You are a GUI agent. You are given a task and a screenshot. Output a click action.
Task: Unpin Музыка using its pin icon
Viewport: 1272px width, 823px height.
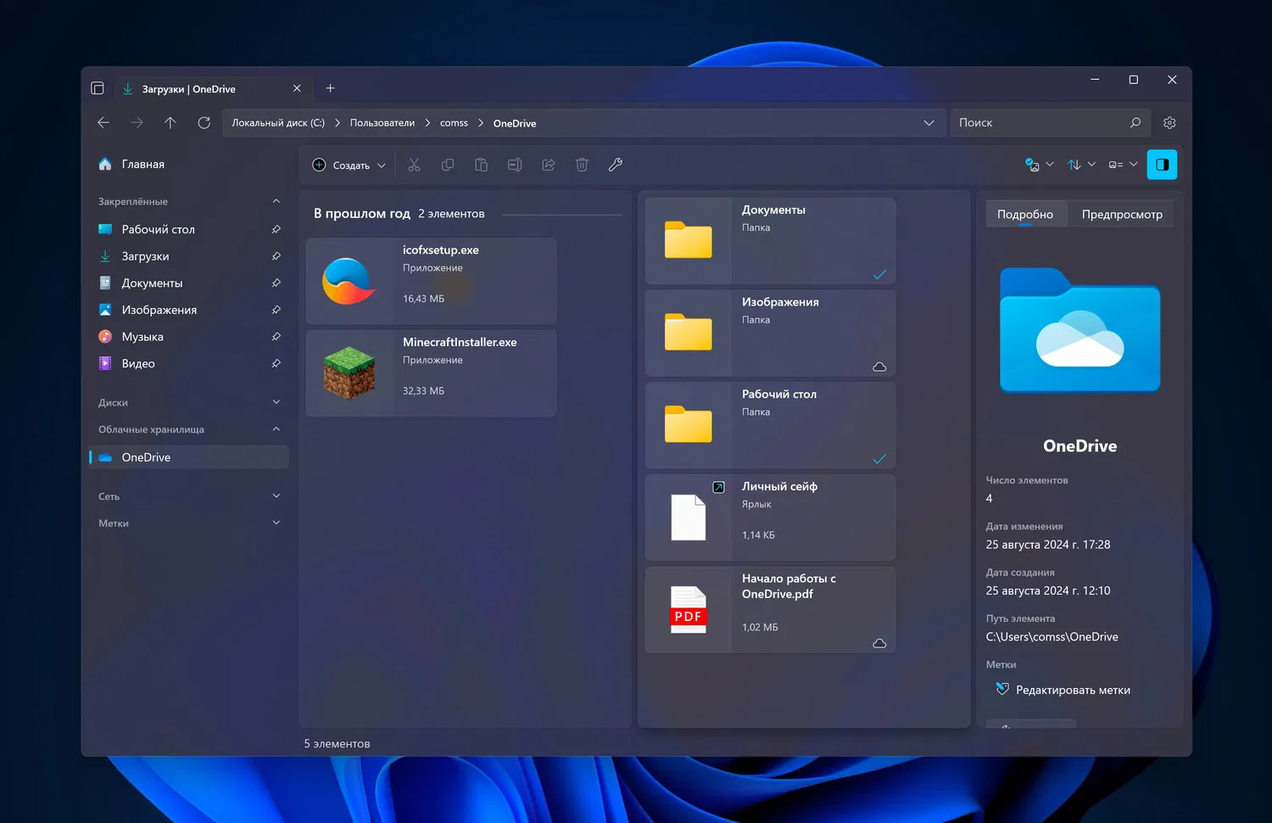coord(276,337)
